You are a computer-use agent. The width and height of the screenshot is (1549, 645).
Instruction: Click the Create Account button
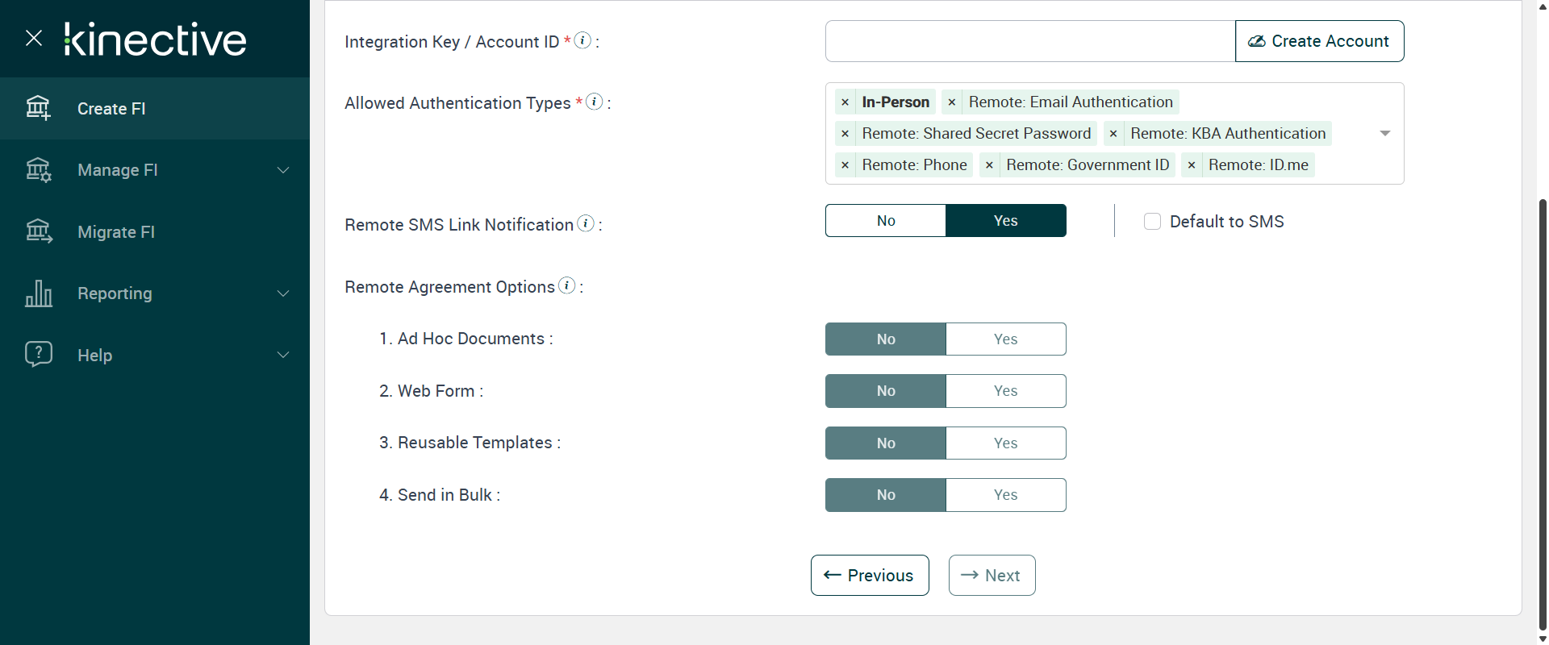[x=1319, y=41]
